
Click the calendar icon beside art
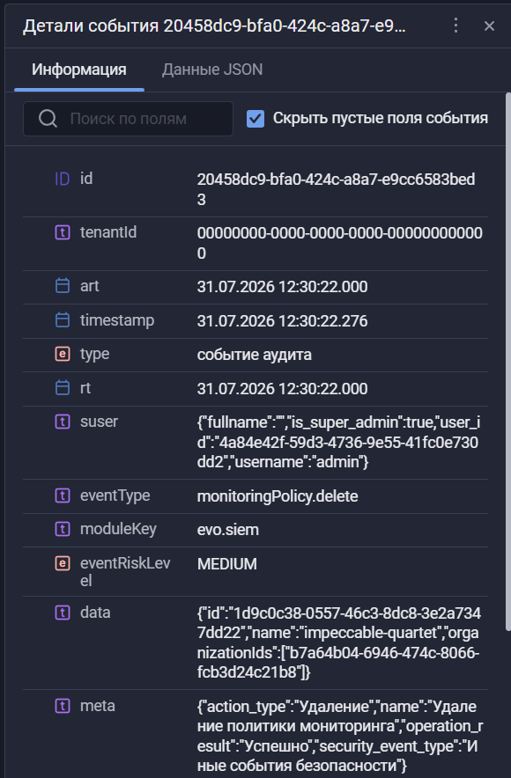coord(62,286)
